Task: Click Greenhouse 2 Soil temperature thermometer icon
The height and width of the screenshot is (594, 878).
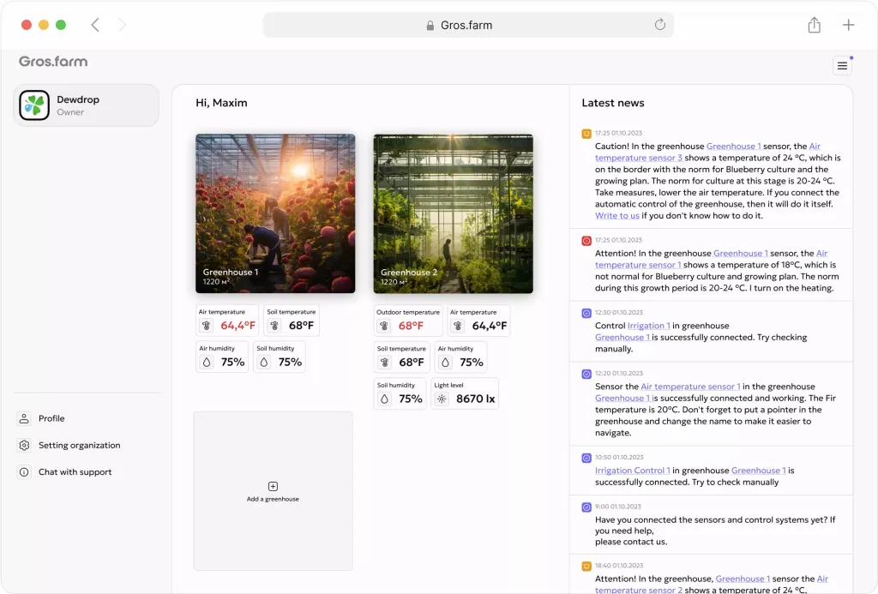Action: (x=385, y=363)
